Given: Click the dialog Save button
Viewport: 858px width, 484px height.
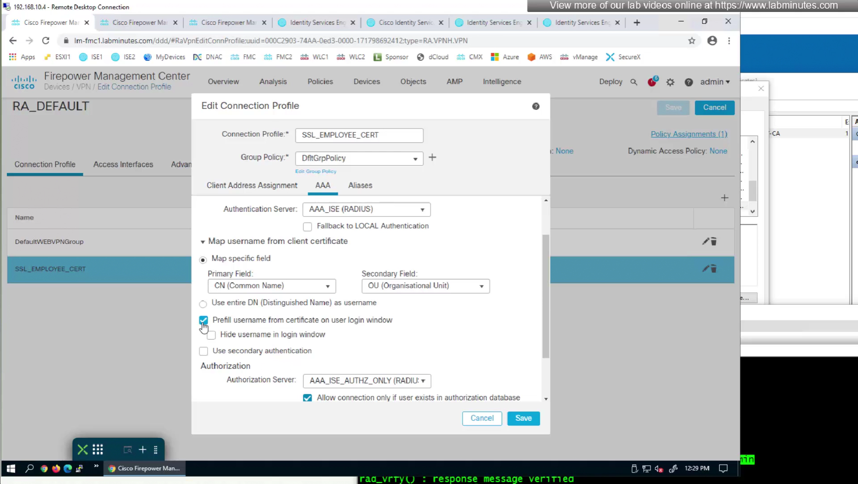Looking at the screenshot, I should pos(523,418).
